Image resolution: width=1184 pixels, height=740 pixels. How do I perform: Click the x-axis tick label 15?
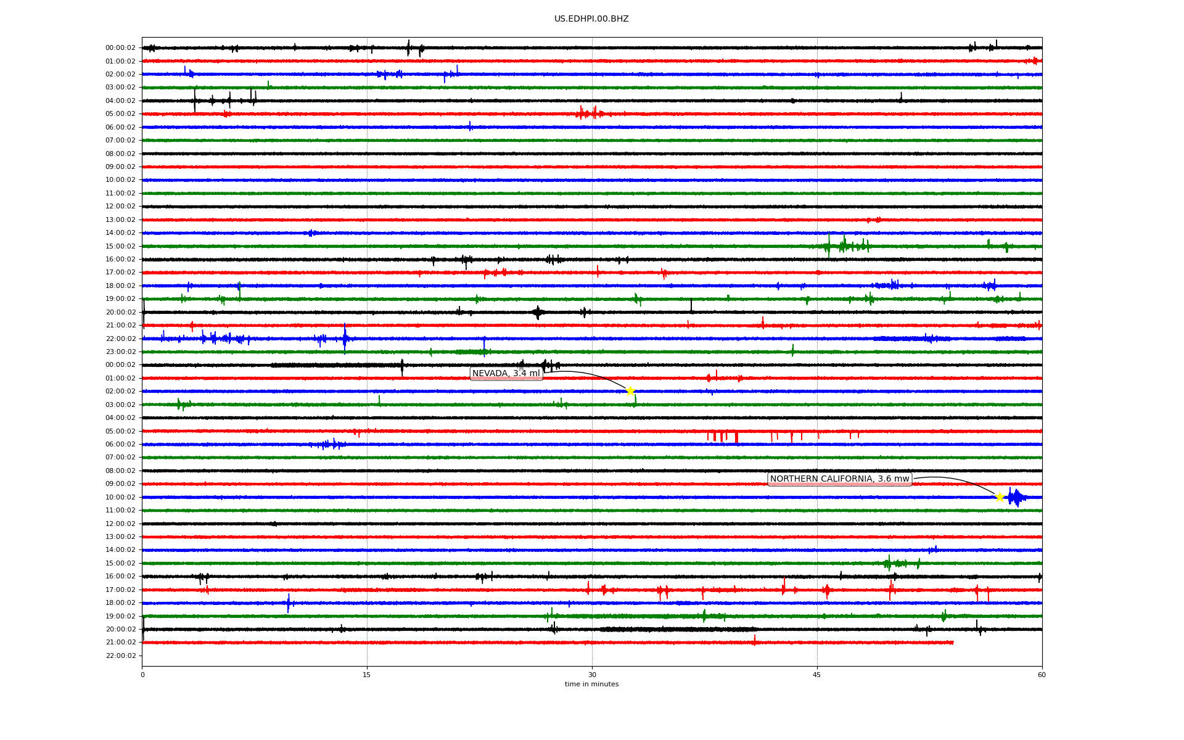tap(367, 675)
